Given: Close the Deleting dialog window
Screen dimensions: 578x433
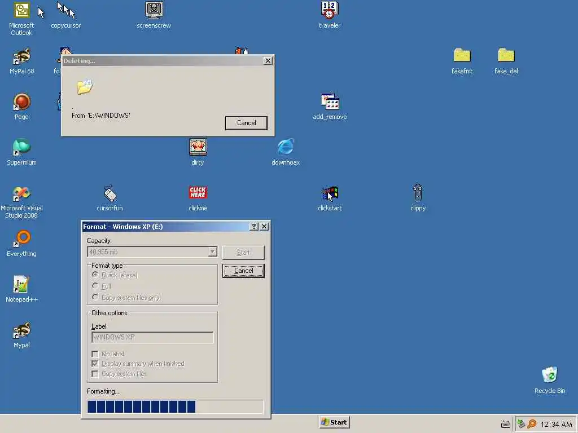Looking at the screenshot, I should coord(268,61).
